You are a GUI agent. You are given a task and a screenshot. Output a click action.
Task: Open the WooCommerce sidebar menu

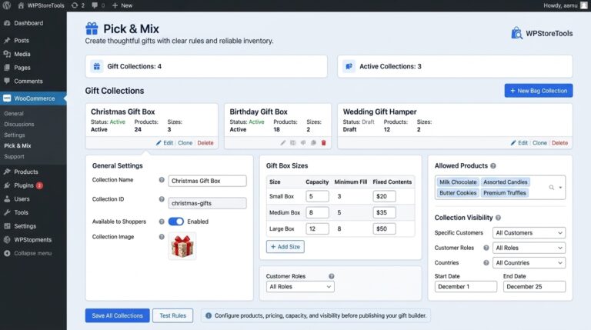pos(33,98)
